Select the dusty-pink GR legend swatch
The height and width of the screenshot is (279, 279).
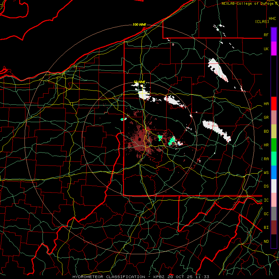pos(274,117)
